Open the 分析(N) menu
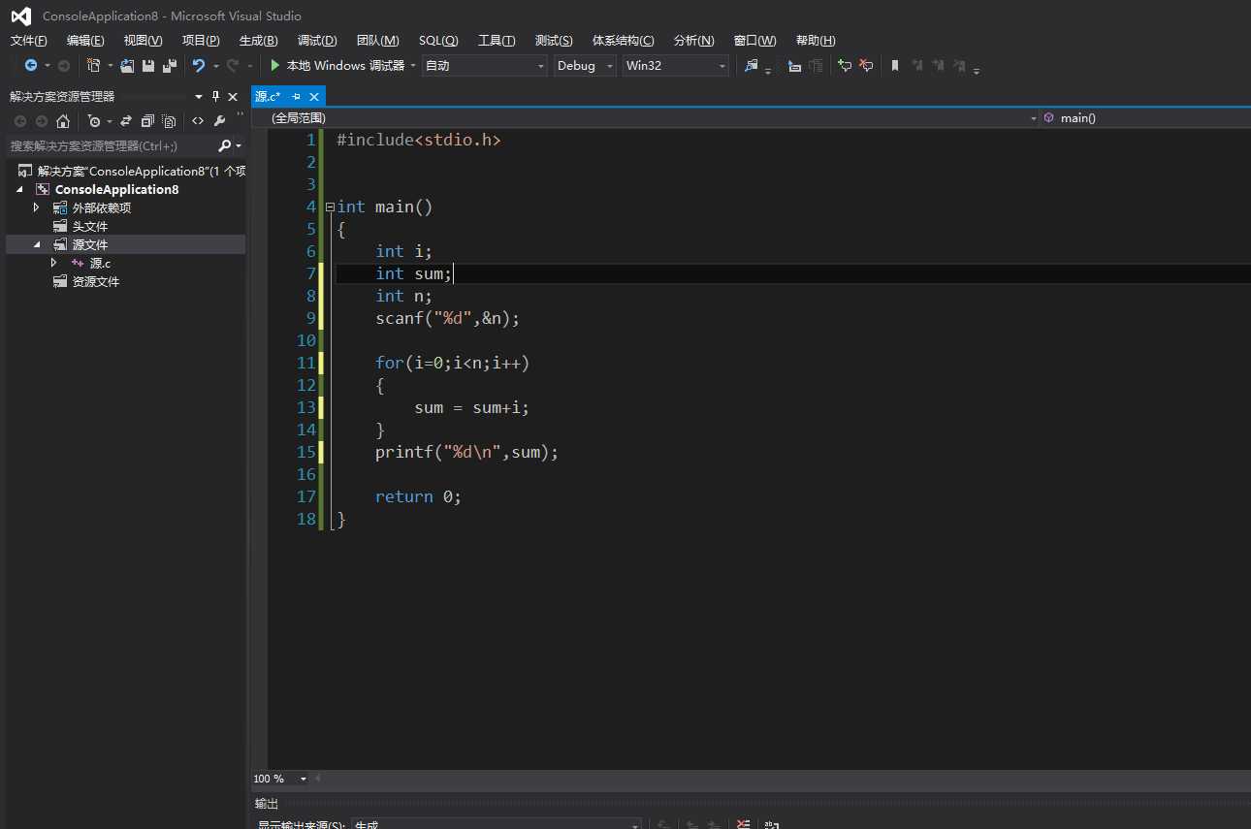 coord(693,41)
